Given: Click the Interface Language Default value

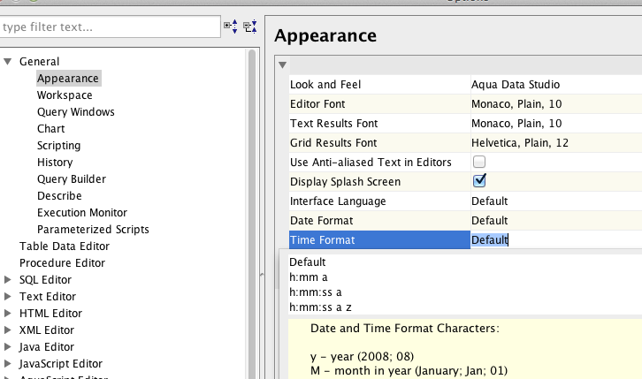Looking at the screenshot, I should click(489, 201).
